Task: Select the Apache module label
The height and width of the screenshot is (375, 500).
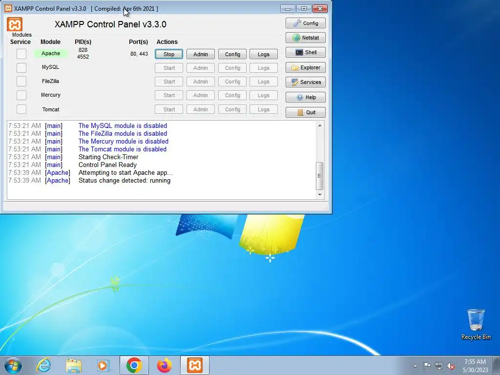Action: (51, 53)
